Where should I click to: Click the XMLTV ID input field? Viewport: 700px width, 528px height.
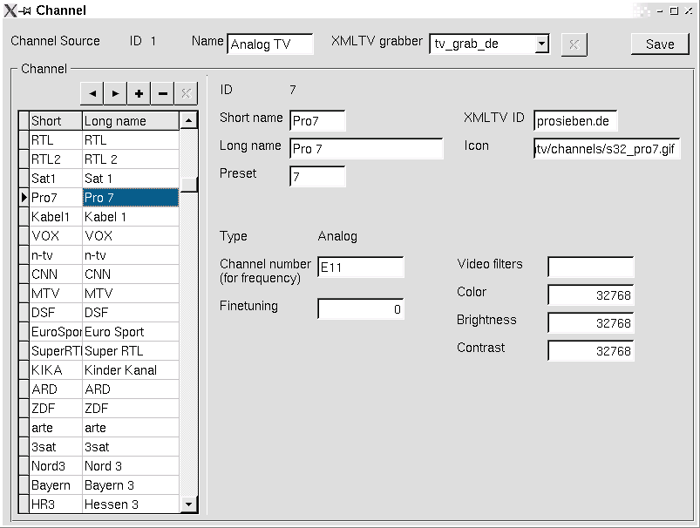575,121
